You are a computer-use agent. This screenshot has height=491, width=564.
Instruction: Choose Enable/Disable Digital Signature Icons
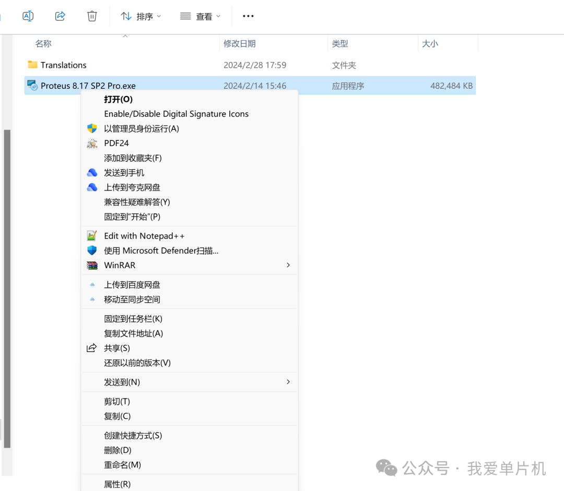click(177, 114)
